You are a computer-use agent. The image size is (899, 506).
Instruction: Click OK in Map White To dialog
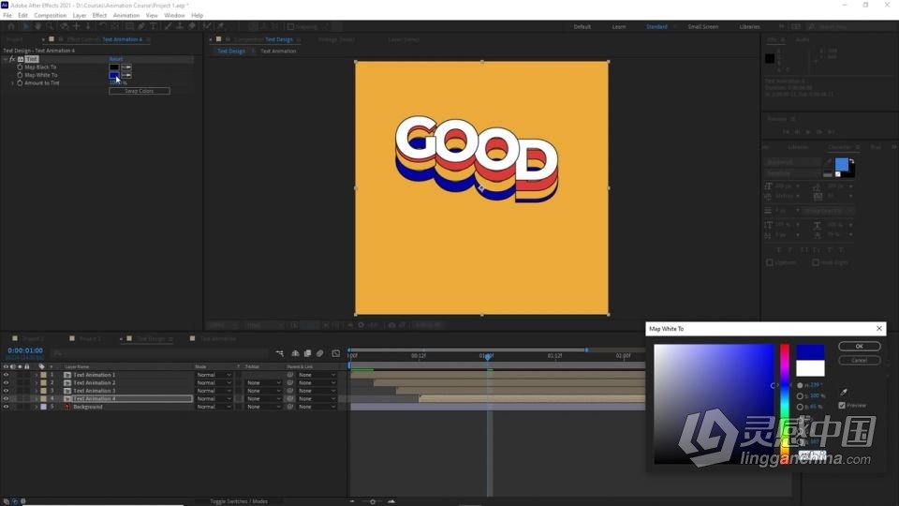(x=859, y=347)
